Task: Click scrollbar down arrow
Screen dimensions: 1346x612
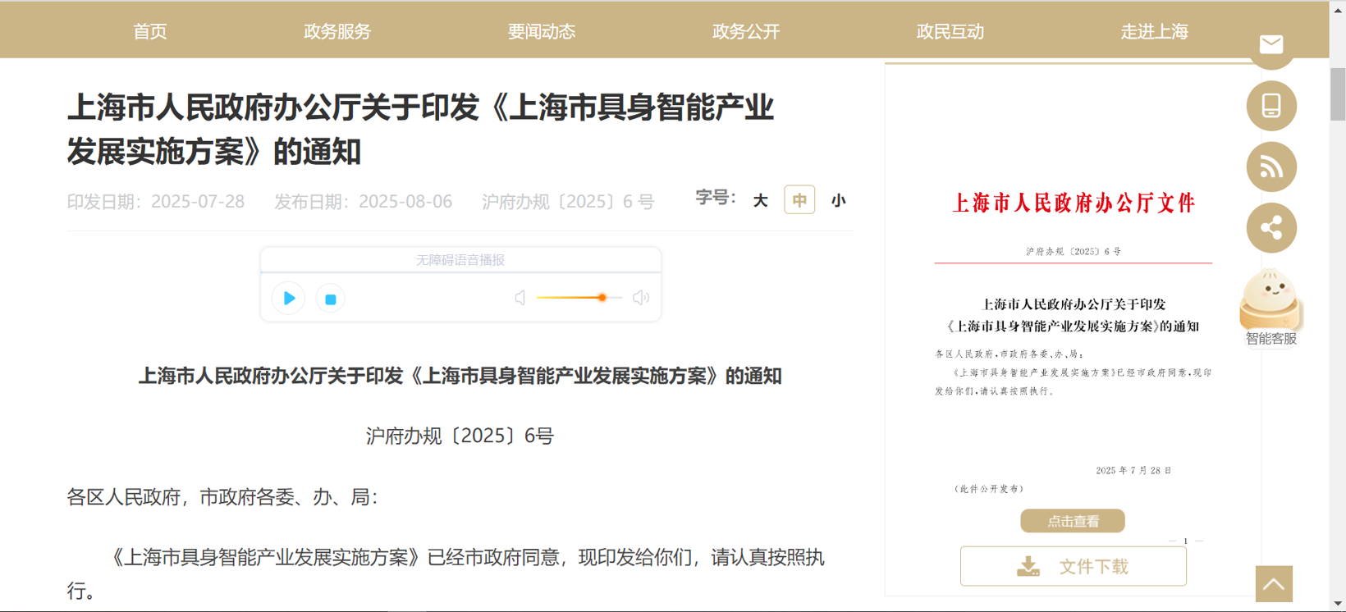Action: 1338,605
